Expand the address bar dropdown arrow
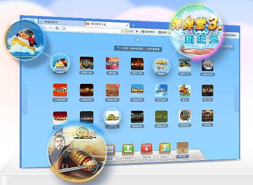Screen dimensions: 253x185 click(123, 31)
